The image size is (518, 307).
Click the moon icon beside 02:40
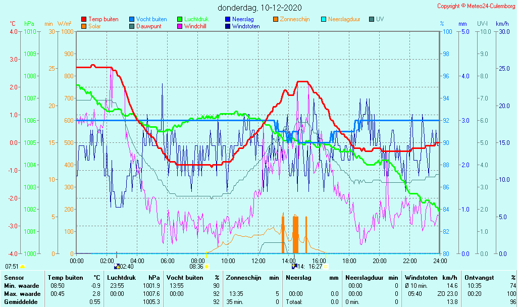coord(117,267)
